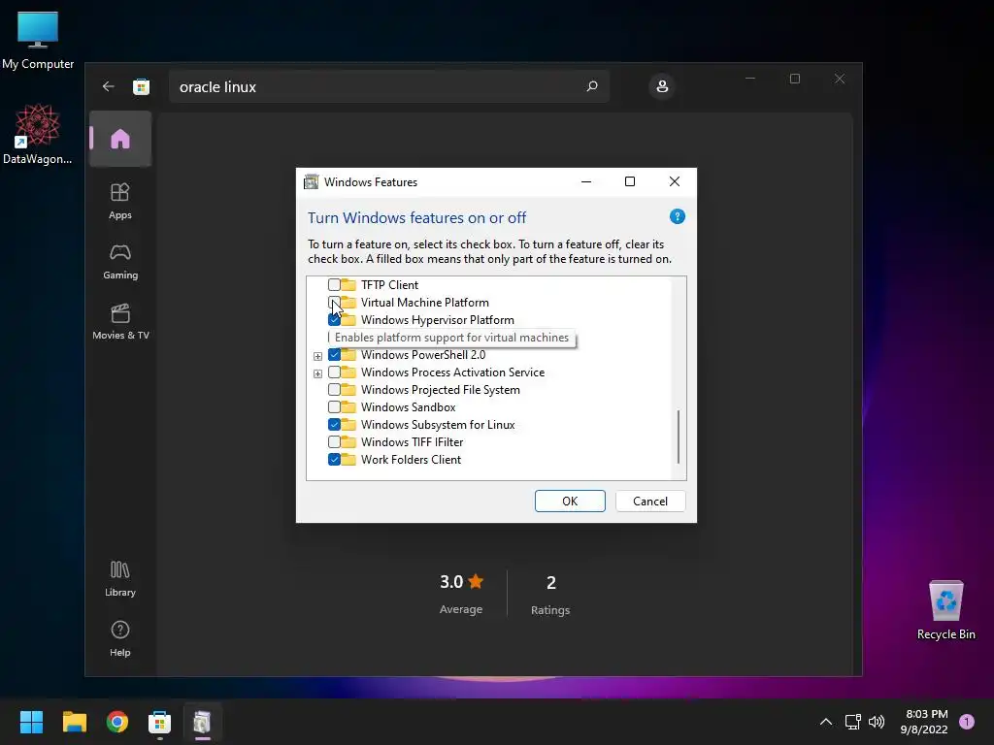Switch to Microsoft Store on taskbar

tap(160, 722)
